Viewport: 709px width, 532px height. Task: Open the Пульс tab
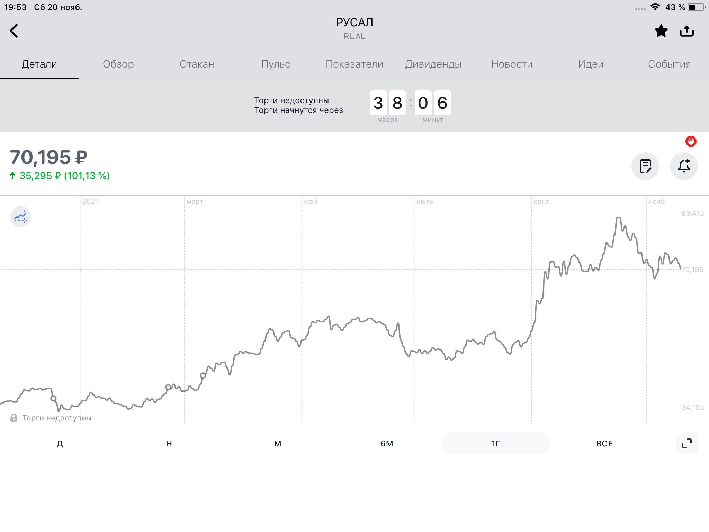pyautogui.click(x=276, y=64)
